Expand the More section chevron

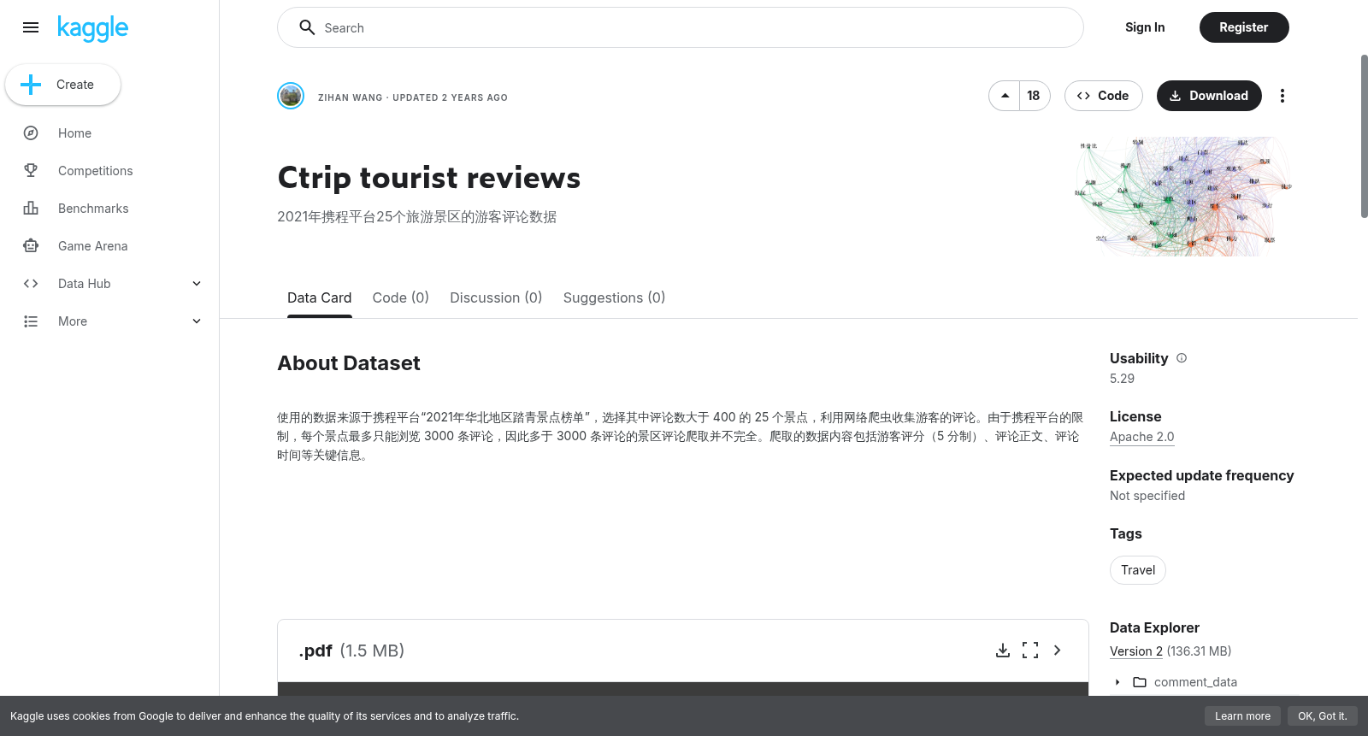tap(197, 321)
